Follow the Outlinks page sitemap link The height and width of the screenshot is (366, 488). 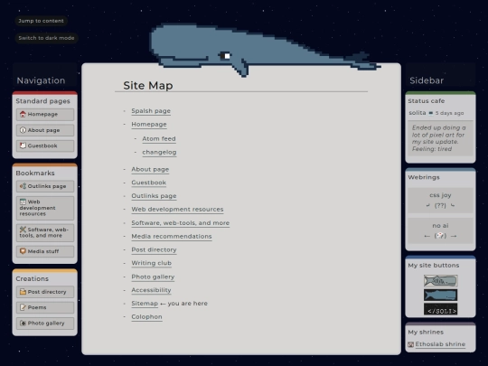click(154, 196)
